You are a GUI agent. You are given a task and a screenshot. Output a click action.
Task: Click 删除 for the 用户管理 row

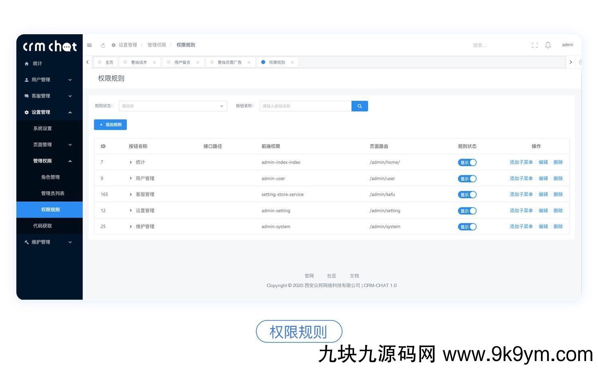558,178
